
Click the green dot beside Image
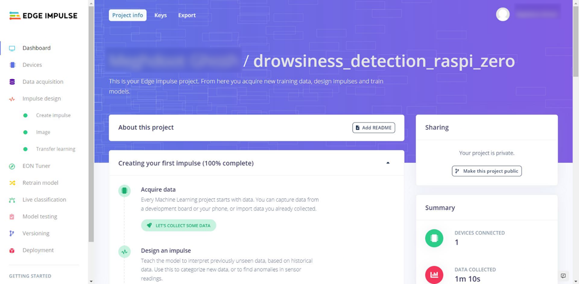click(25, 132)
